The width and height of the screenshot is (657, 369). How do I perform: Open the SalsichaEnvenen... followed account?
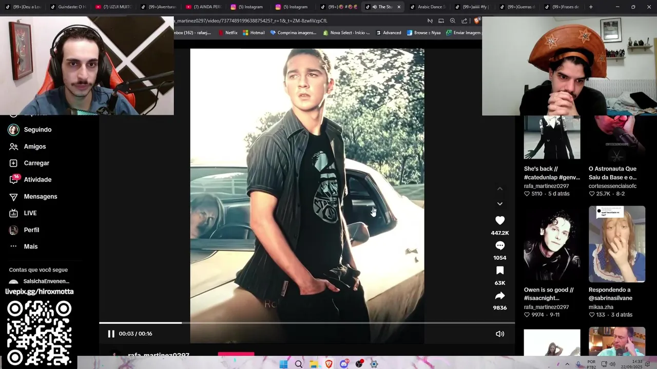[41, 281]
